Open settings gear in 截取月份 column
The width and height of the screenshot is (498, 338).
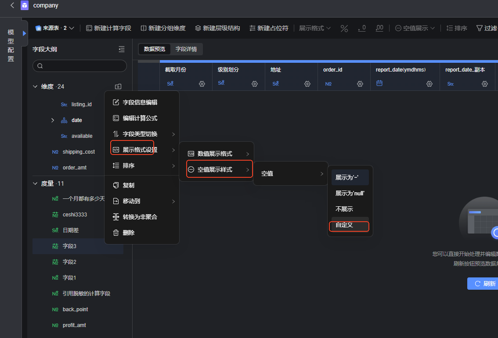(x=202, y=83)
